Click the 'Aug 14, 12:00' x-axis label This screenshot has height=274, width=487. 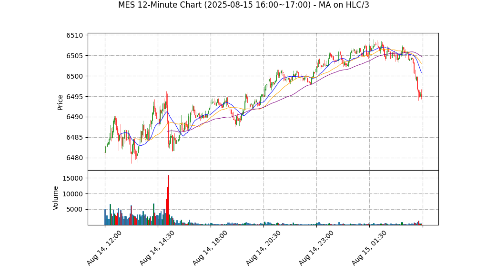[x=104, y=248]
